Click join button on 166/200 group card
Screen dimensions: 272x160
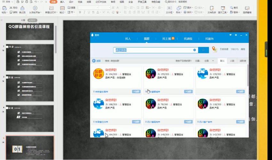pos(136,122)
